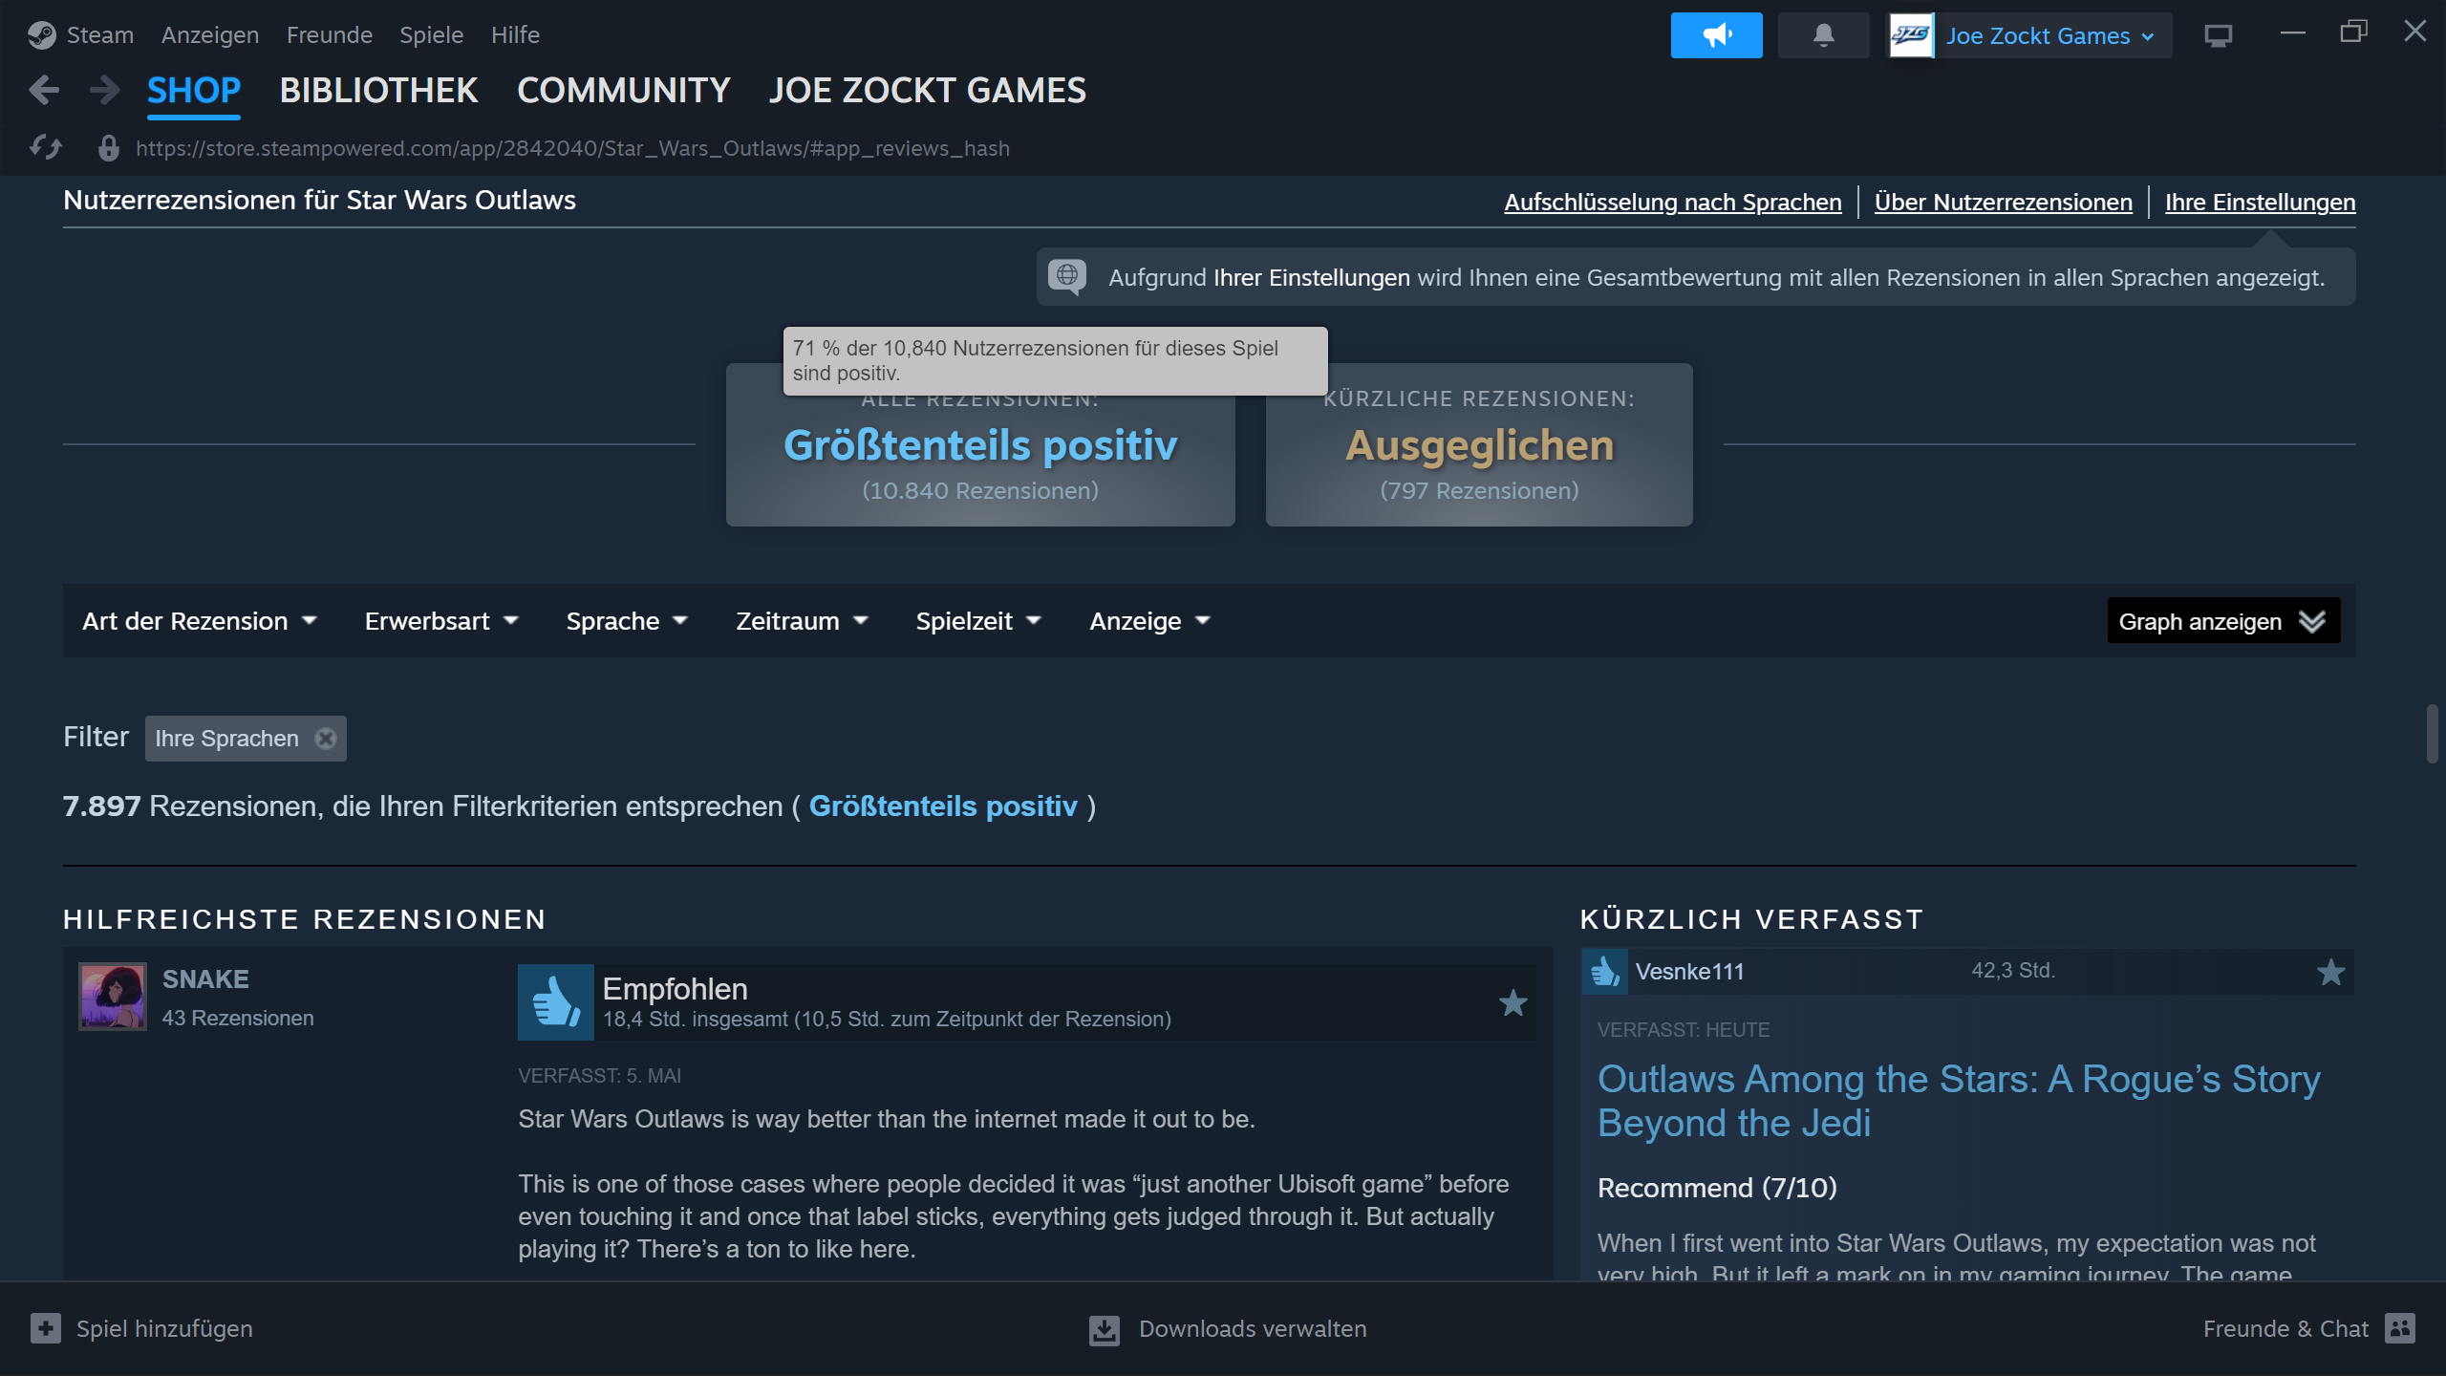
Task: Open the Freunde menu
Action: click(330, 35)
